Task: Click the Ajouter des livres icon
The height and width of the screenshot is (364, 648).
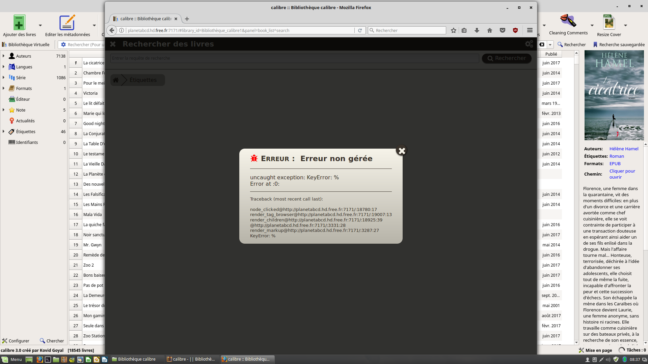Action: pyautogui.click(x=19, y=23)
